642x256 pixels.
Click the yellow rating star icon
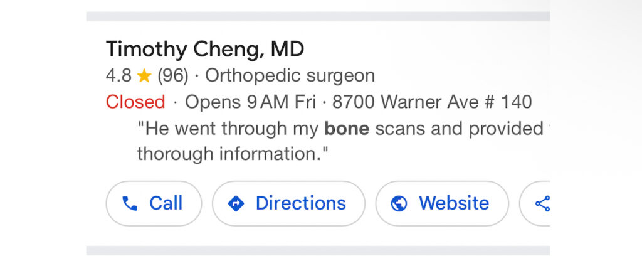(144, 76)
